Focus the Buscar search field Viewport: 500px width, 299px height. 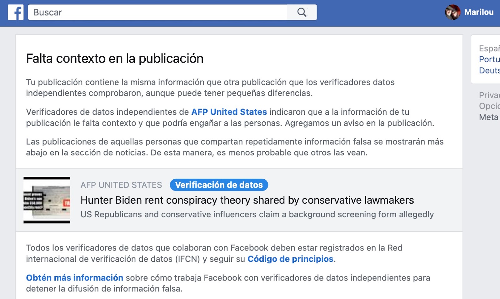click(157, 12)
